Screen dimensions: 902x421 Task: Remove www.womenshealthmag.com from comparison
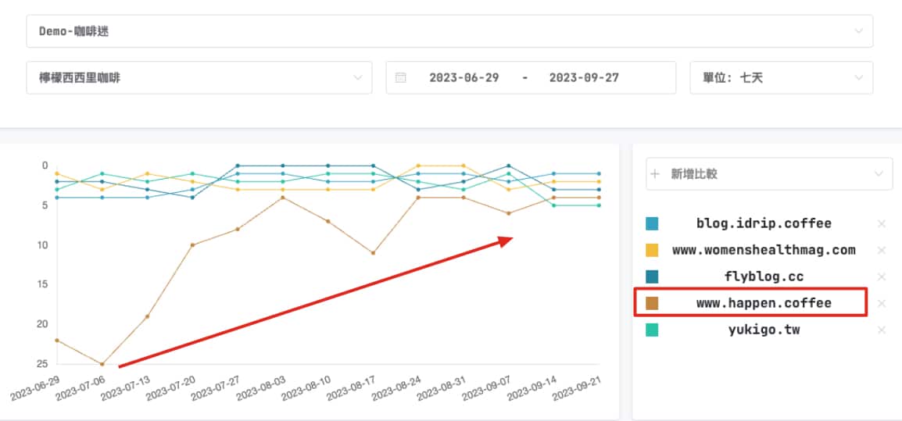882,251
